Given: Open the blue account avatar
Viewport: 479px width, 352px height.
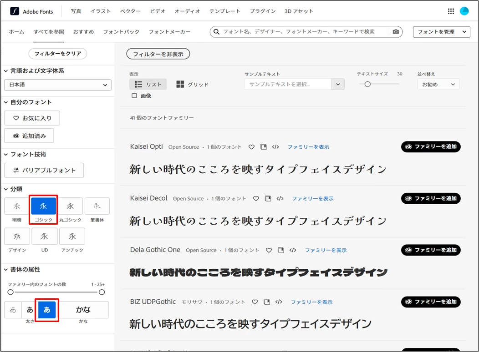Looking at the screenshot, I should tap(464, 11).
